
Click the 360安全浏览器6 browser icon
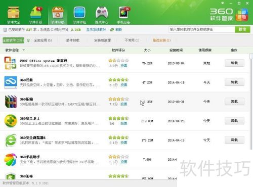[x=11, y=140]
